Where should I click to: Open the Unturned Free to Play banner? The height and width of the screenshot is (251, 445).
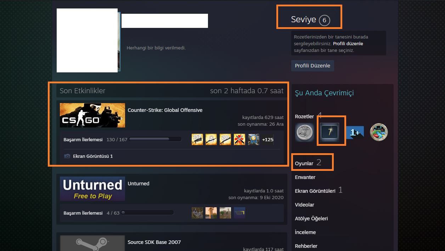[92, 189]
